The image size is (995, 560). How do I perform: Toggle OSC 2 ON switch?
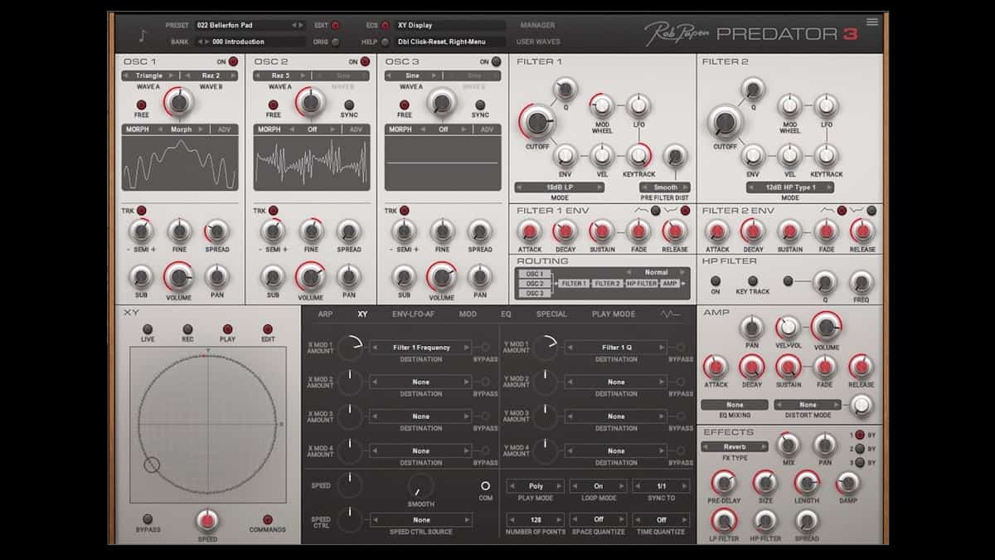[365, 61]
